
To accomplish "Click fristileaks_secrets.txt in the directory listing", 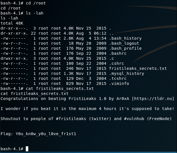I will [138, 68].
